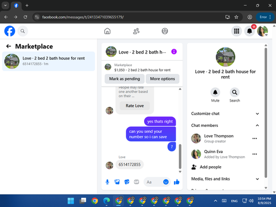Screen dimensions: 276x207
Task: Open Microsoft Edge from taskbar
Action: [x=107, y=201]
